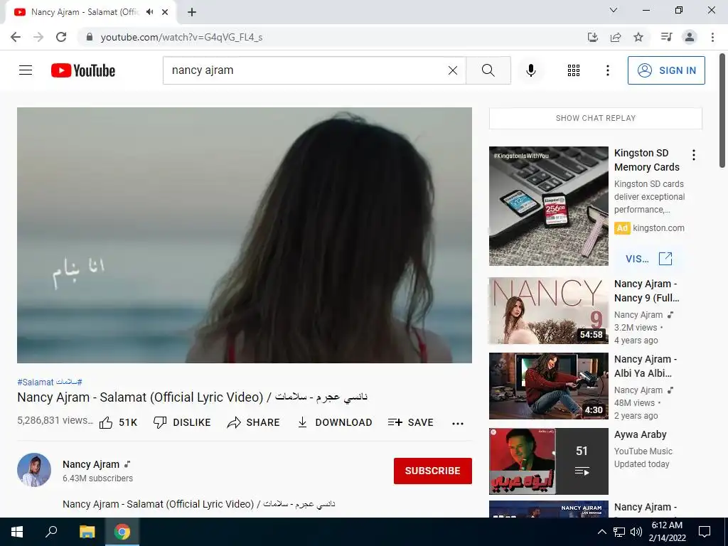Click the page vertical scrollbar
728x546 pixels.
(x=722, y=110)
